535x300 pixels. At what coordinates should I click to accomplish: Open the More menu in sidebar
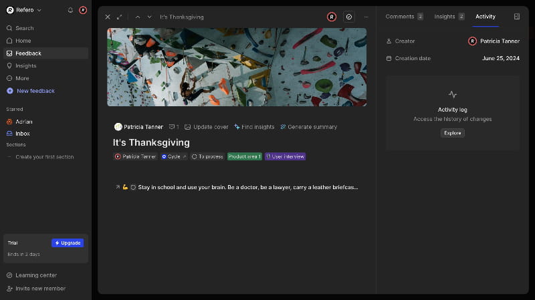coord(45,78)
